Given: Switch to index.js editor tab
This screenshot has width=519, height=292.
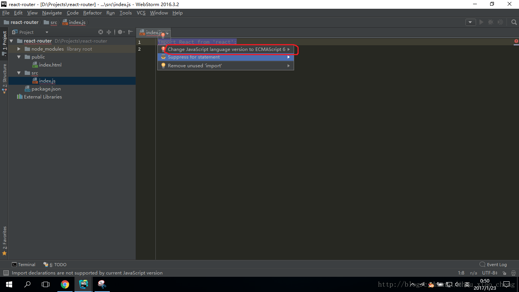Looking at the screenshot, I should coord(154,33).
